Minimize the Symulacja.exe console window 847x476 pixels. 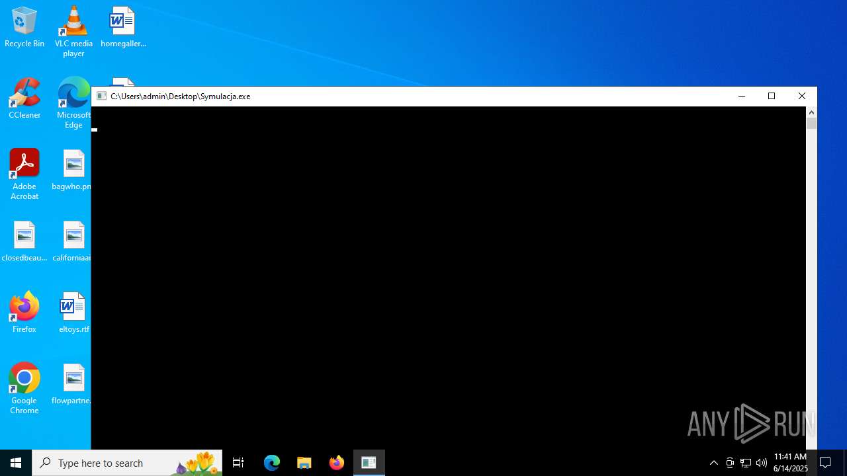coord(742,96)
